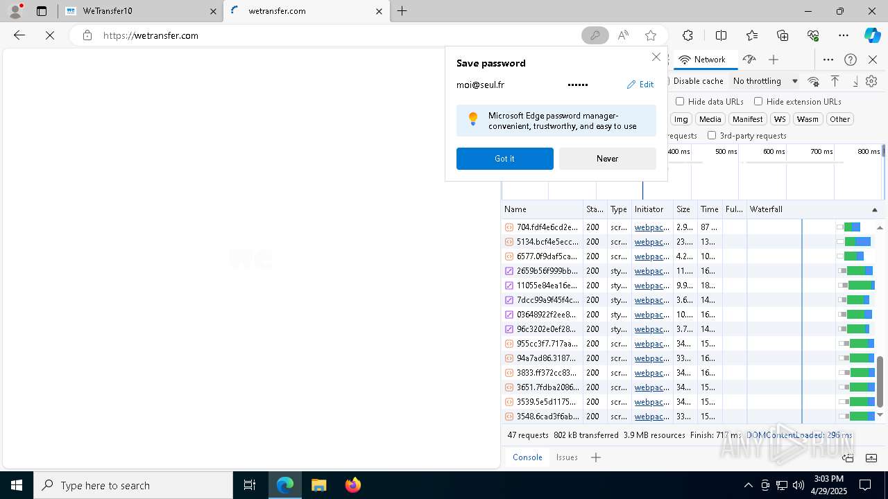Viewport: 888px width, 499px height.
Task: Filter requests by Media
Action: 710,119
